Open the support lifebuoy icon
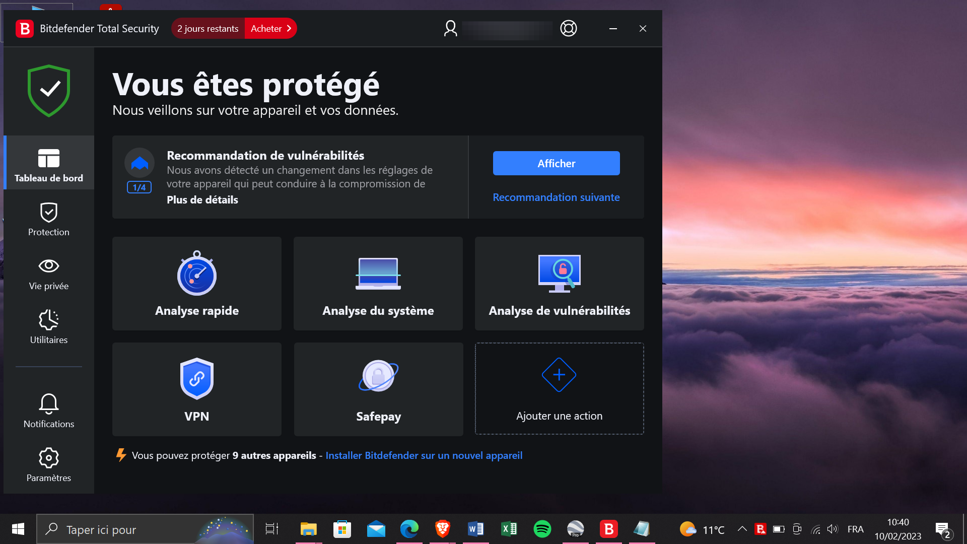 tap(569, 29)
